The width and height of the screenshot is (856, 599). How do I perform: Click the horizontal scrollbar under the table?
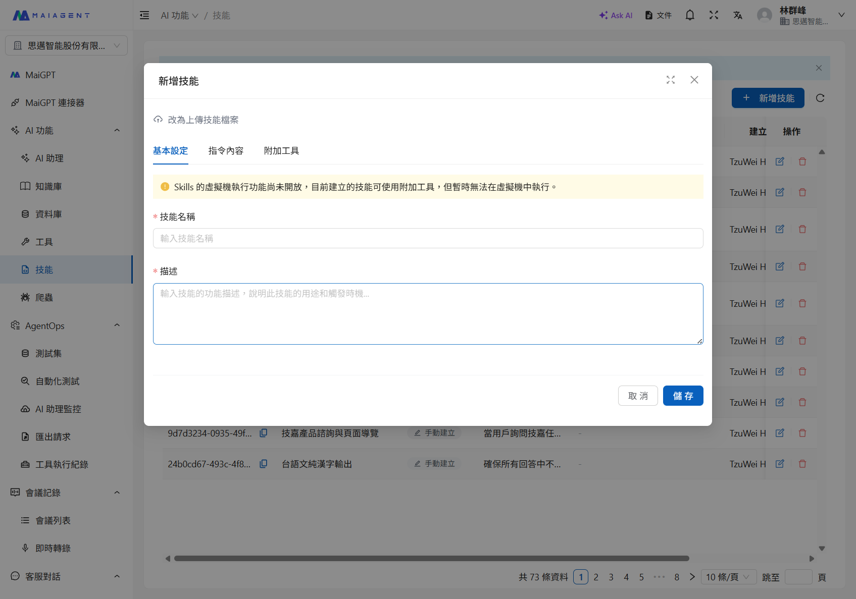(431, 558)
